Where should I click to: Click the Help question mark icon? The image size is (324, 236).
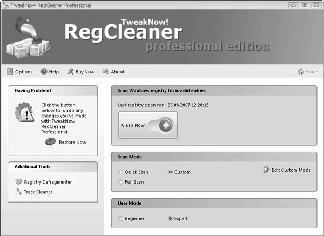[x=44, y=71]
